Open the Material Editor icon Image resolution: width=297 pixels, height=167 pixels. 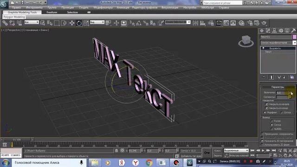click(x=241, y=23)
